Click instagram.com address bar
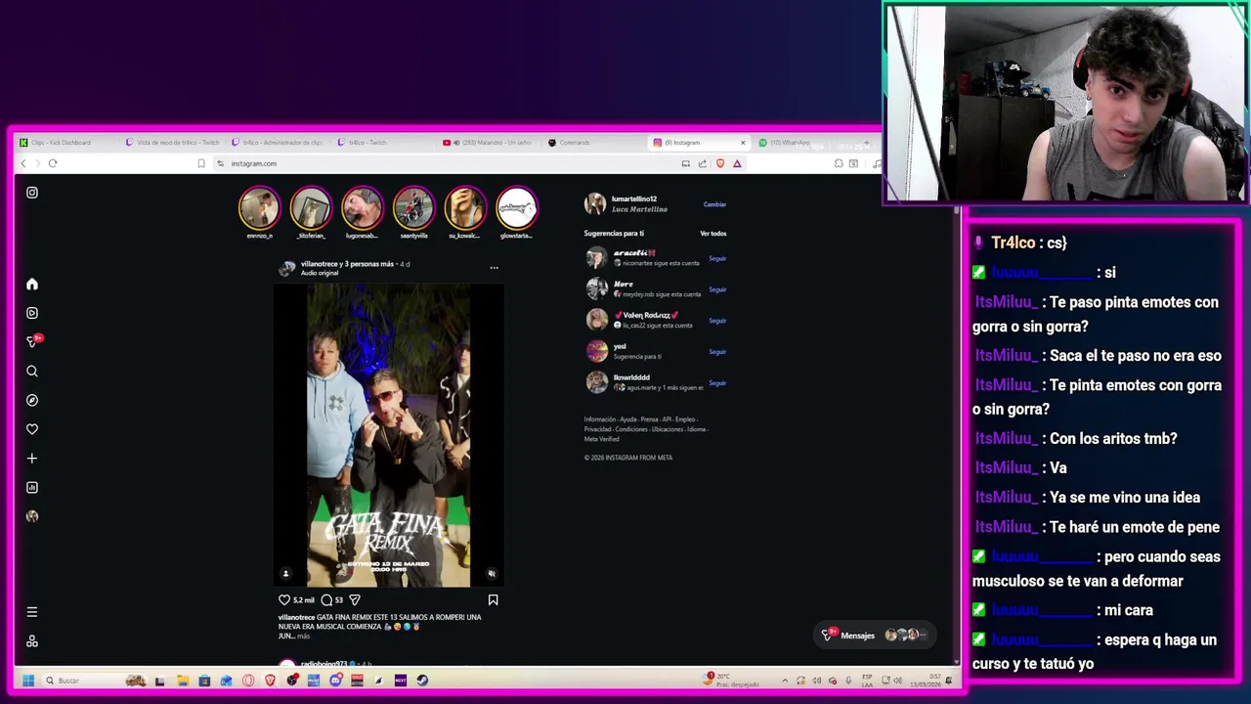The height and width of the screenshot is (704, 1251). pyautogui.click(x=445, y=163)
